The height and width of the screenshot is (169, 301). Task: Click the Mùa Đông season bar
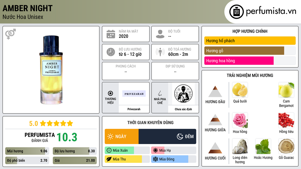pyautogui.click(x=173, y=159)
